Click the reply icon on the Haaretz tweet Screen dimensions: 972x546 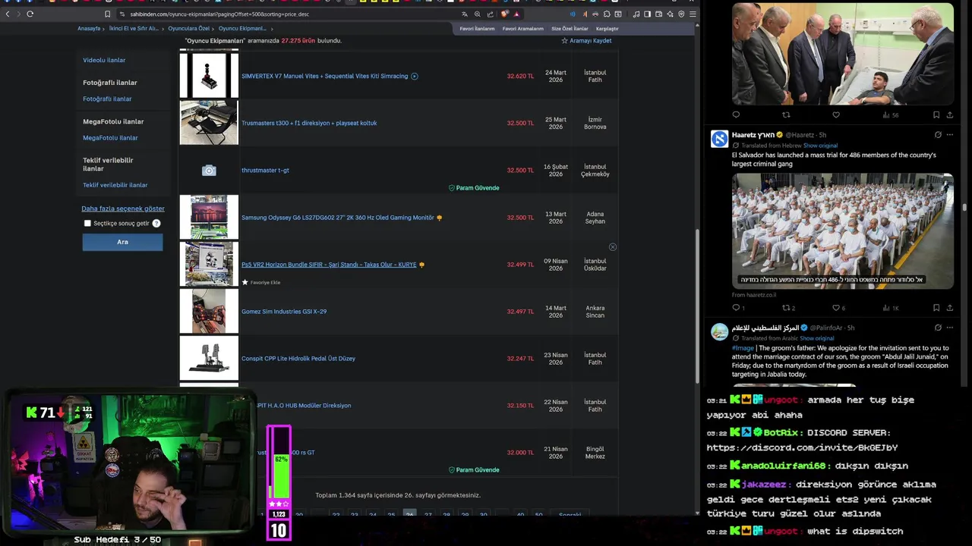[x=736, y=308]
